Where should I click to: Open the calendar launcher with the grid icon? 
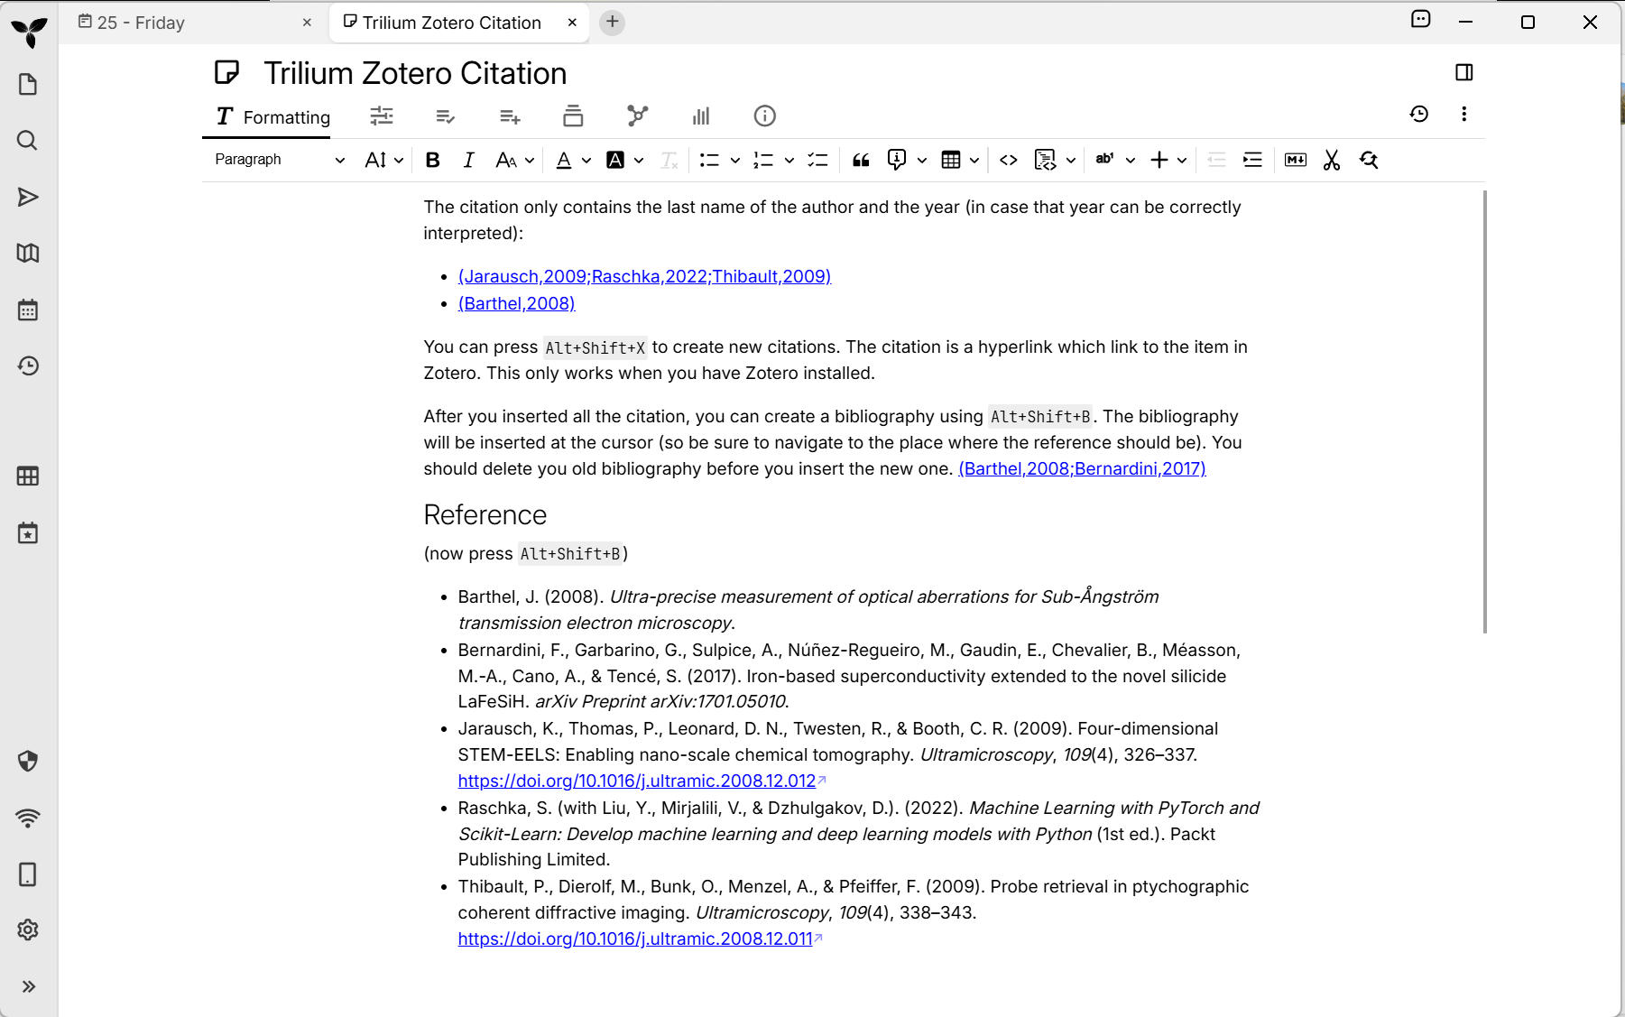click(28, 310)
